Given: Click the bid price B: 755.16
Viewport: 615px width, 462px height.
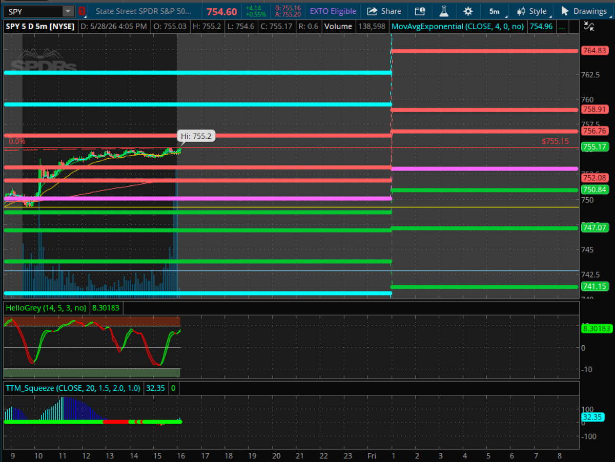Looking at the screenshot, I should [x=288, y=8].
